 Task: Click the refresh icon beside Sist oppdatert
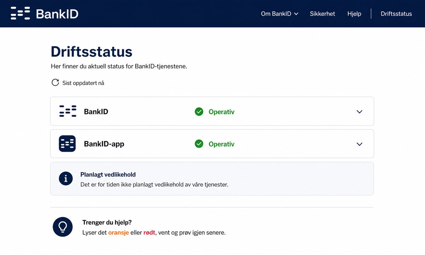(x=55, y=83)
